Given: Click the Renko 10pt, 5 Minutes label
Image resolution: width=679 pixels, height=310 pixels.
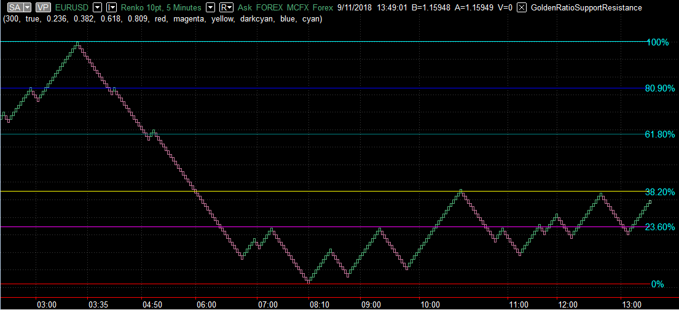Looking at the screenshot, I should [x=161, y=8].
